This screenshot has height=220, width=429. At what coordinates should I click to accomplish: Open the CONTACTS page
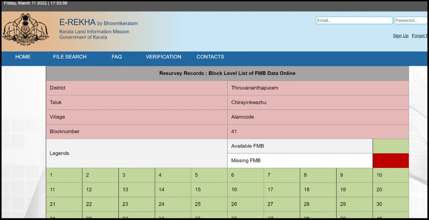click(x=210, y=57)
